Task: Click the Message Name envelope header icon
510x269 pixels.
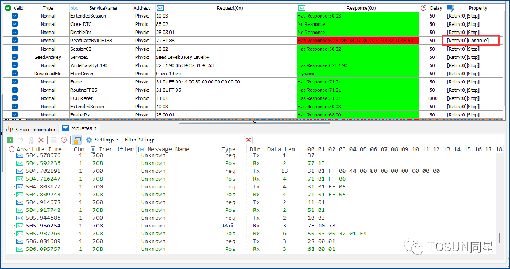Action: tap(142, 149)
